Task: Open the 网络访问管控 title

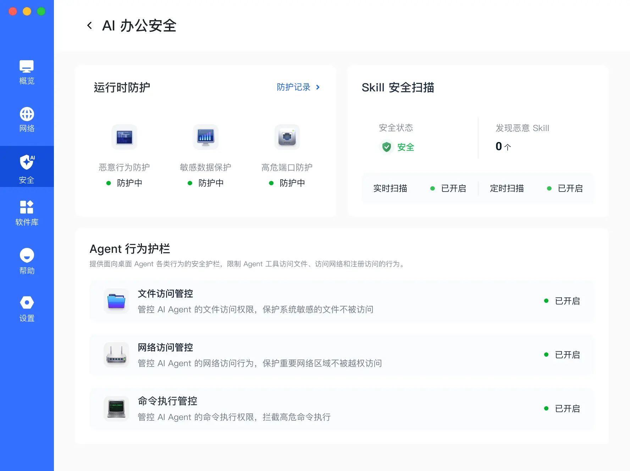Action: (165, 347)
